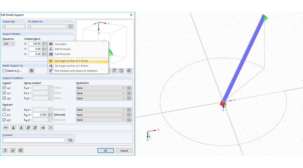The height and width of the screenshot is (168, 303).
Task: Click the isometric view preview icon
Action: pyautogui.click(x=121, y=71)
